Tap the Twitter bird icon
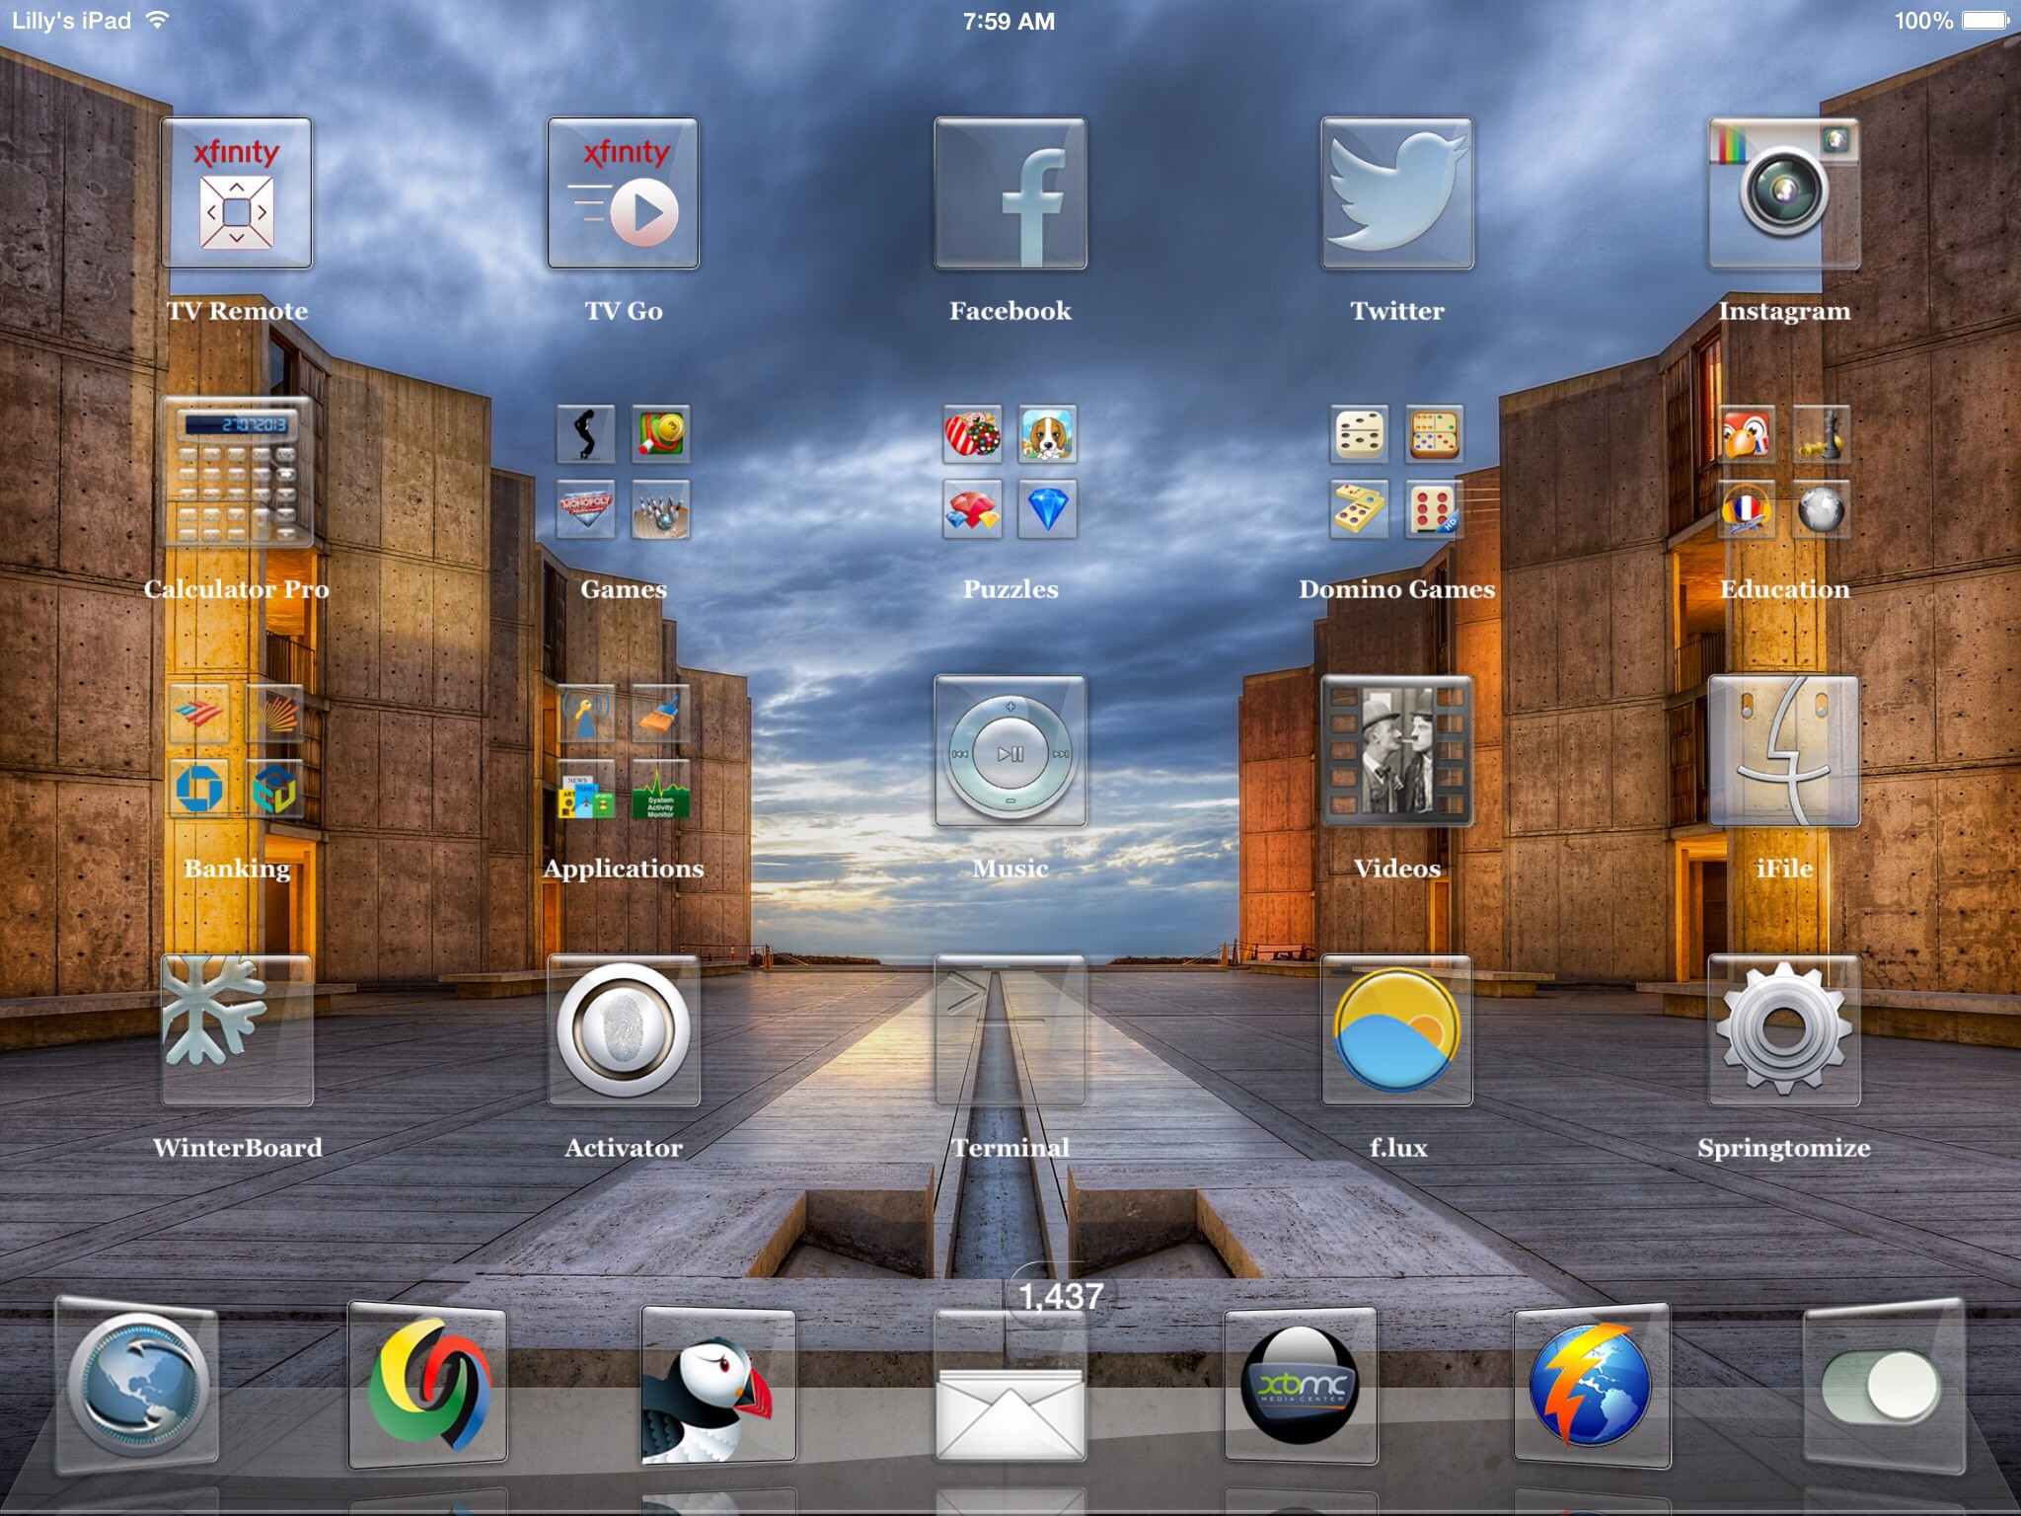Viewport: 2021px width, 1516px height. (1397, 193)
